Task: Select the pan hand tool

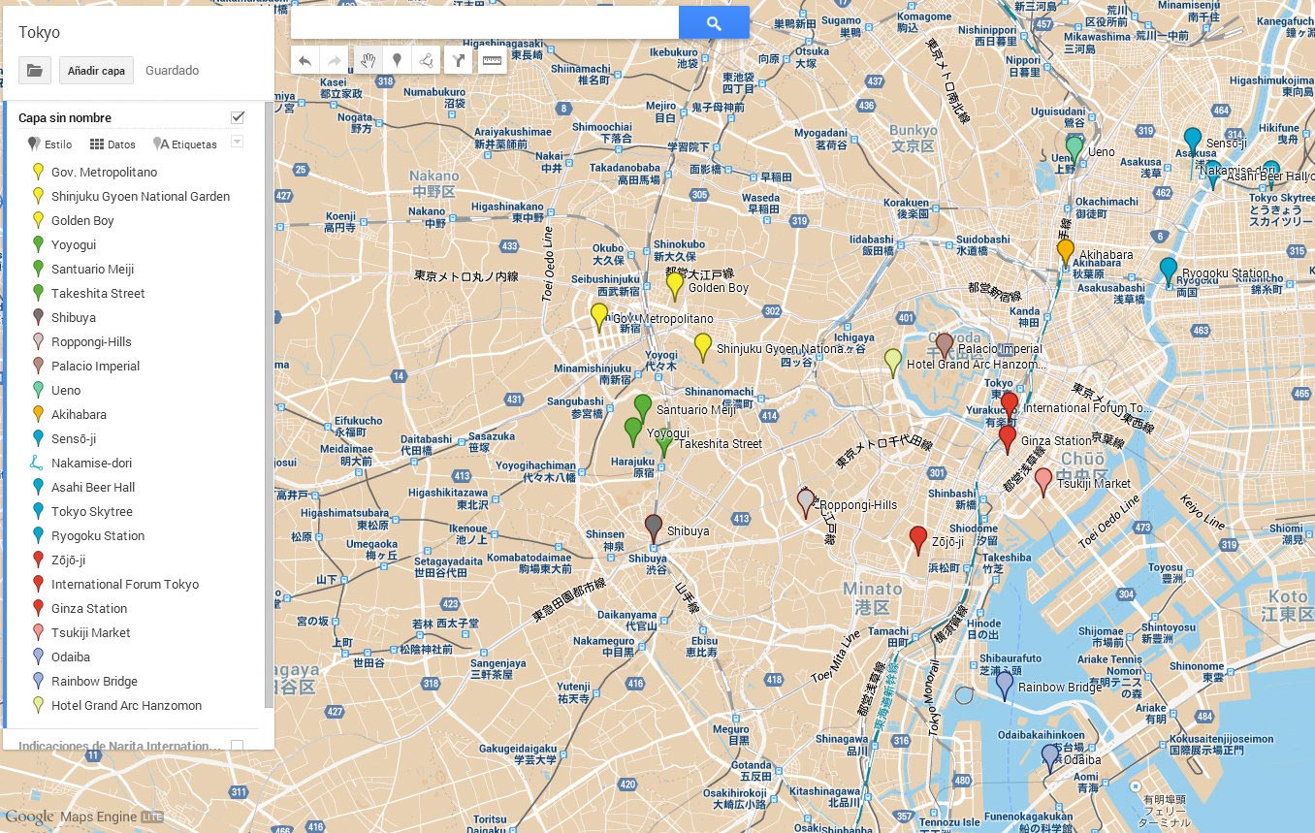Action: click(368, 59)
